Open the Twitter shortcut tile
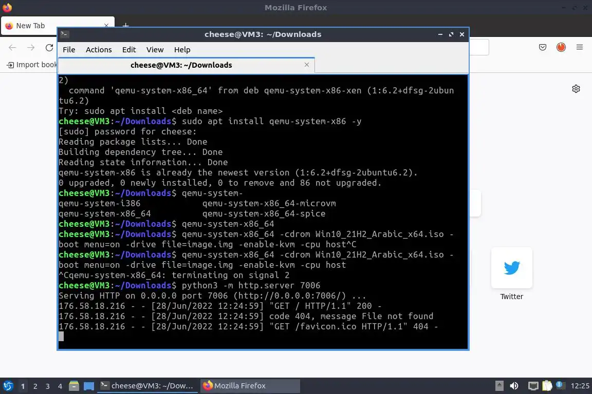Viewport: 592px width, 394px height. (x=512, y=268)
